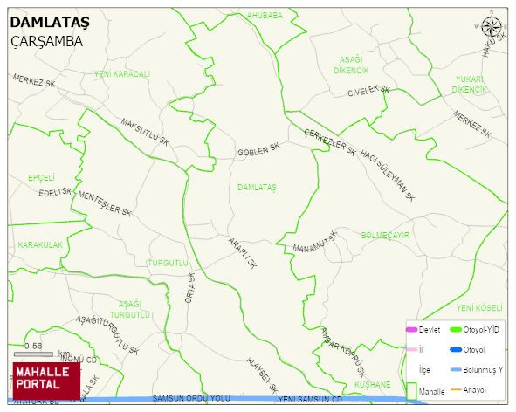Click the SAMSUN ORDU YOLU highway label
Viewport: 516px width, 412px height.
pos(191,398)
